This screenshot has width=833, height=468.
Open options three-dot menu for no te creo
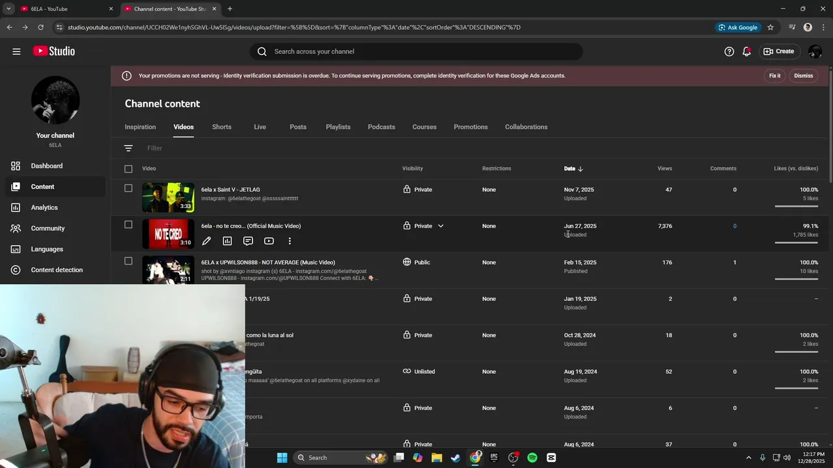click(290, 241)
